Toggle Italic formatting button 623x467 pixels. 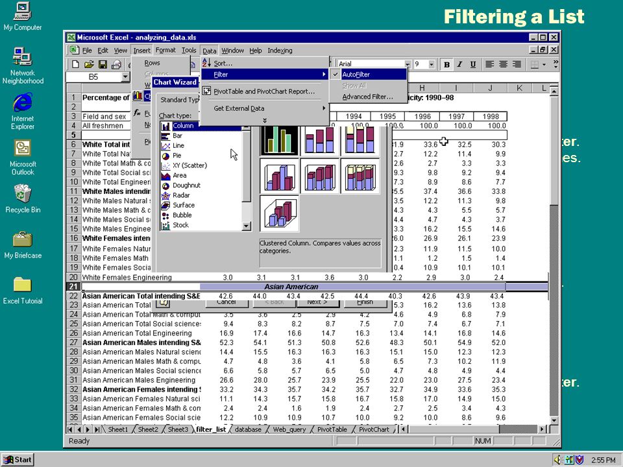pyautogui.click(x=459, y=64)
